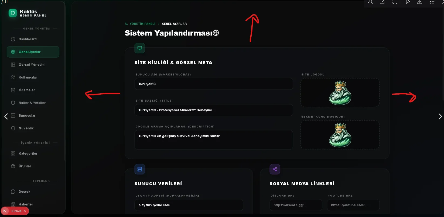Click the YÖNETİM PANELİ breadcrumb link
This screenshot has width=444, height=217.
tap(142, 24)
